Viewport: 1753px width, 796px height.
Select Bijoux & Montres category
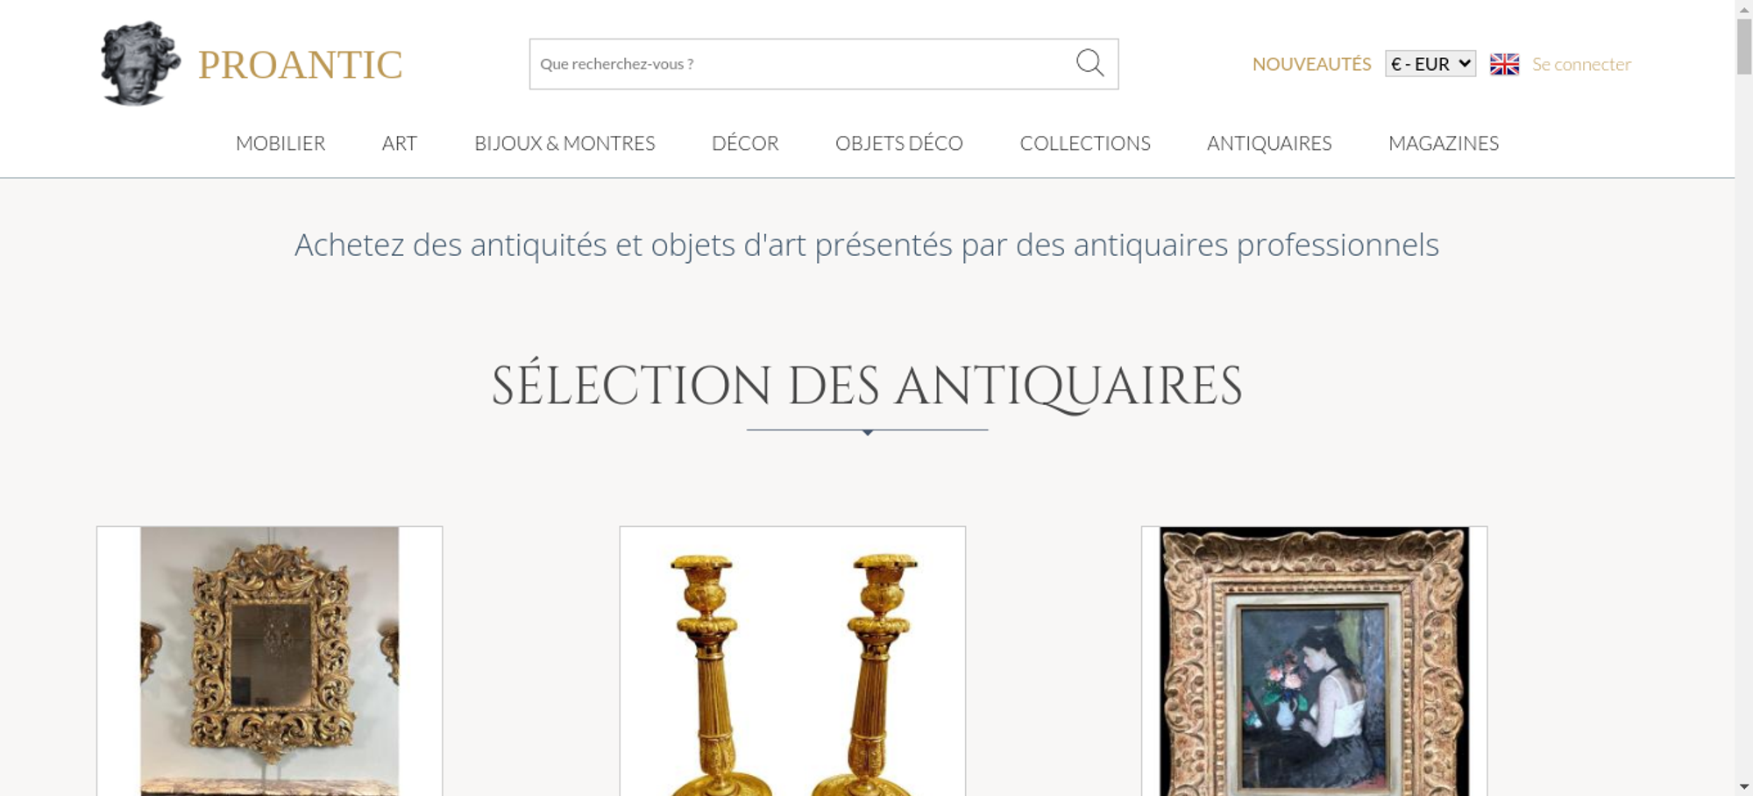pos(564,143)
